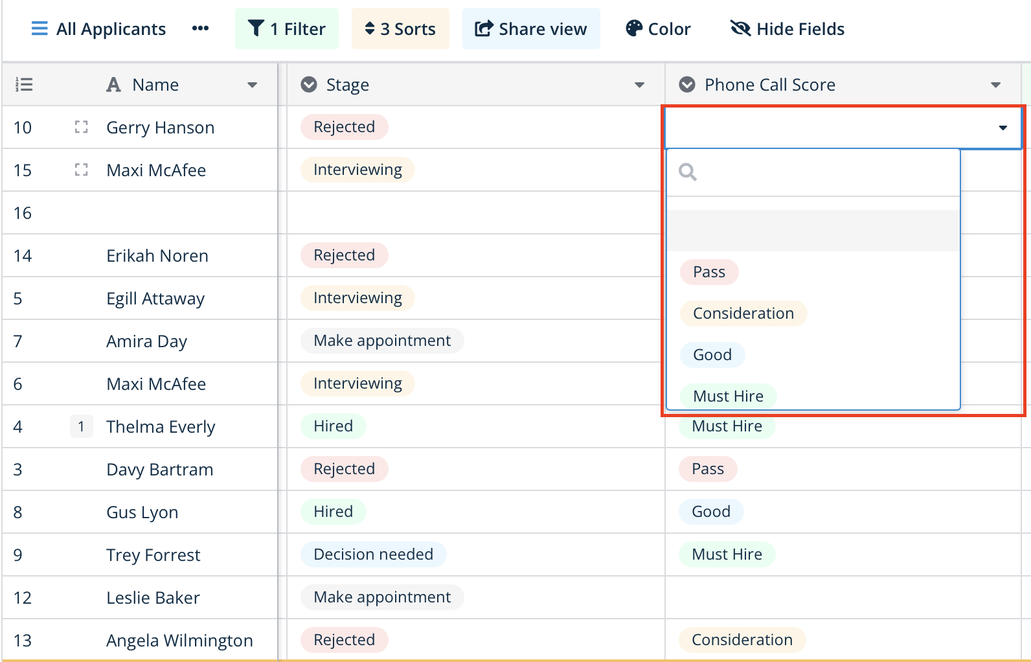Expand row for Gerry Hanson
Screen dimensions: 1031x662
pos(81,127)
